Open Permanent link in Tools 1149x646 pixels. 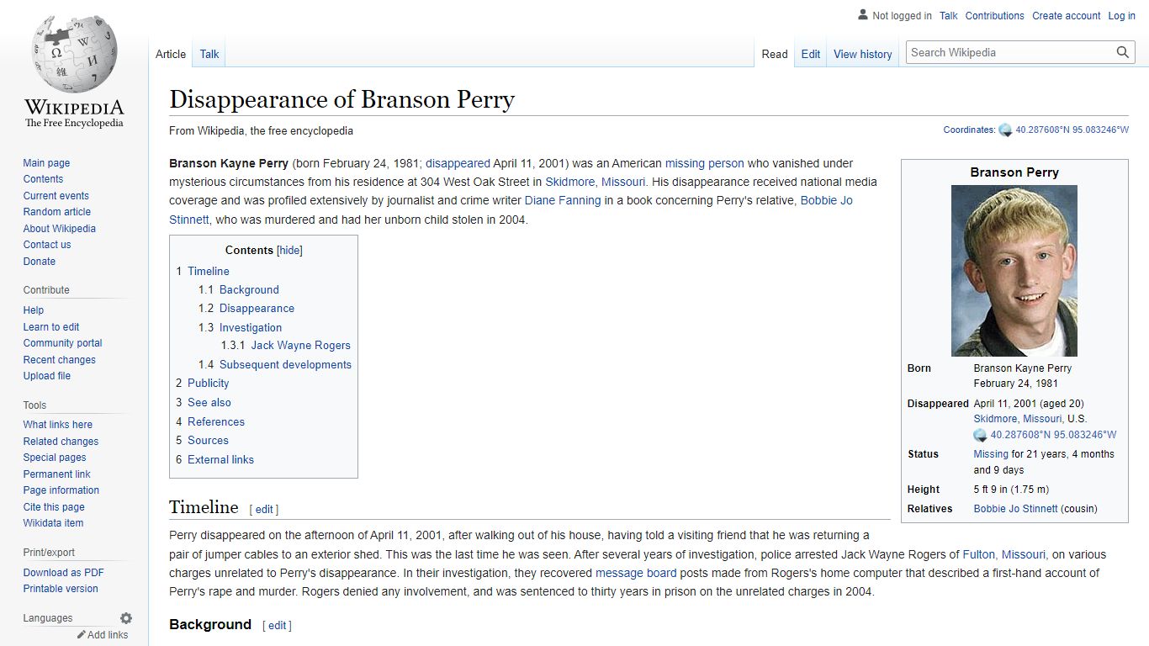[x=56, y=474]
